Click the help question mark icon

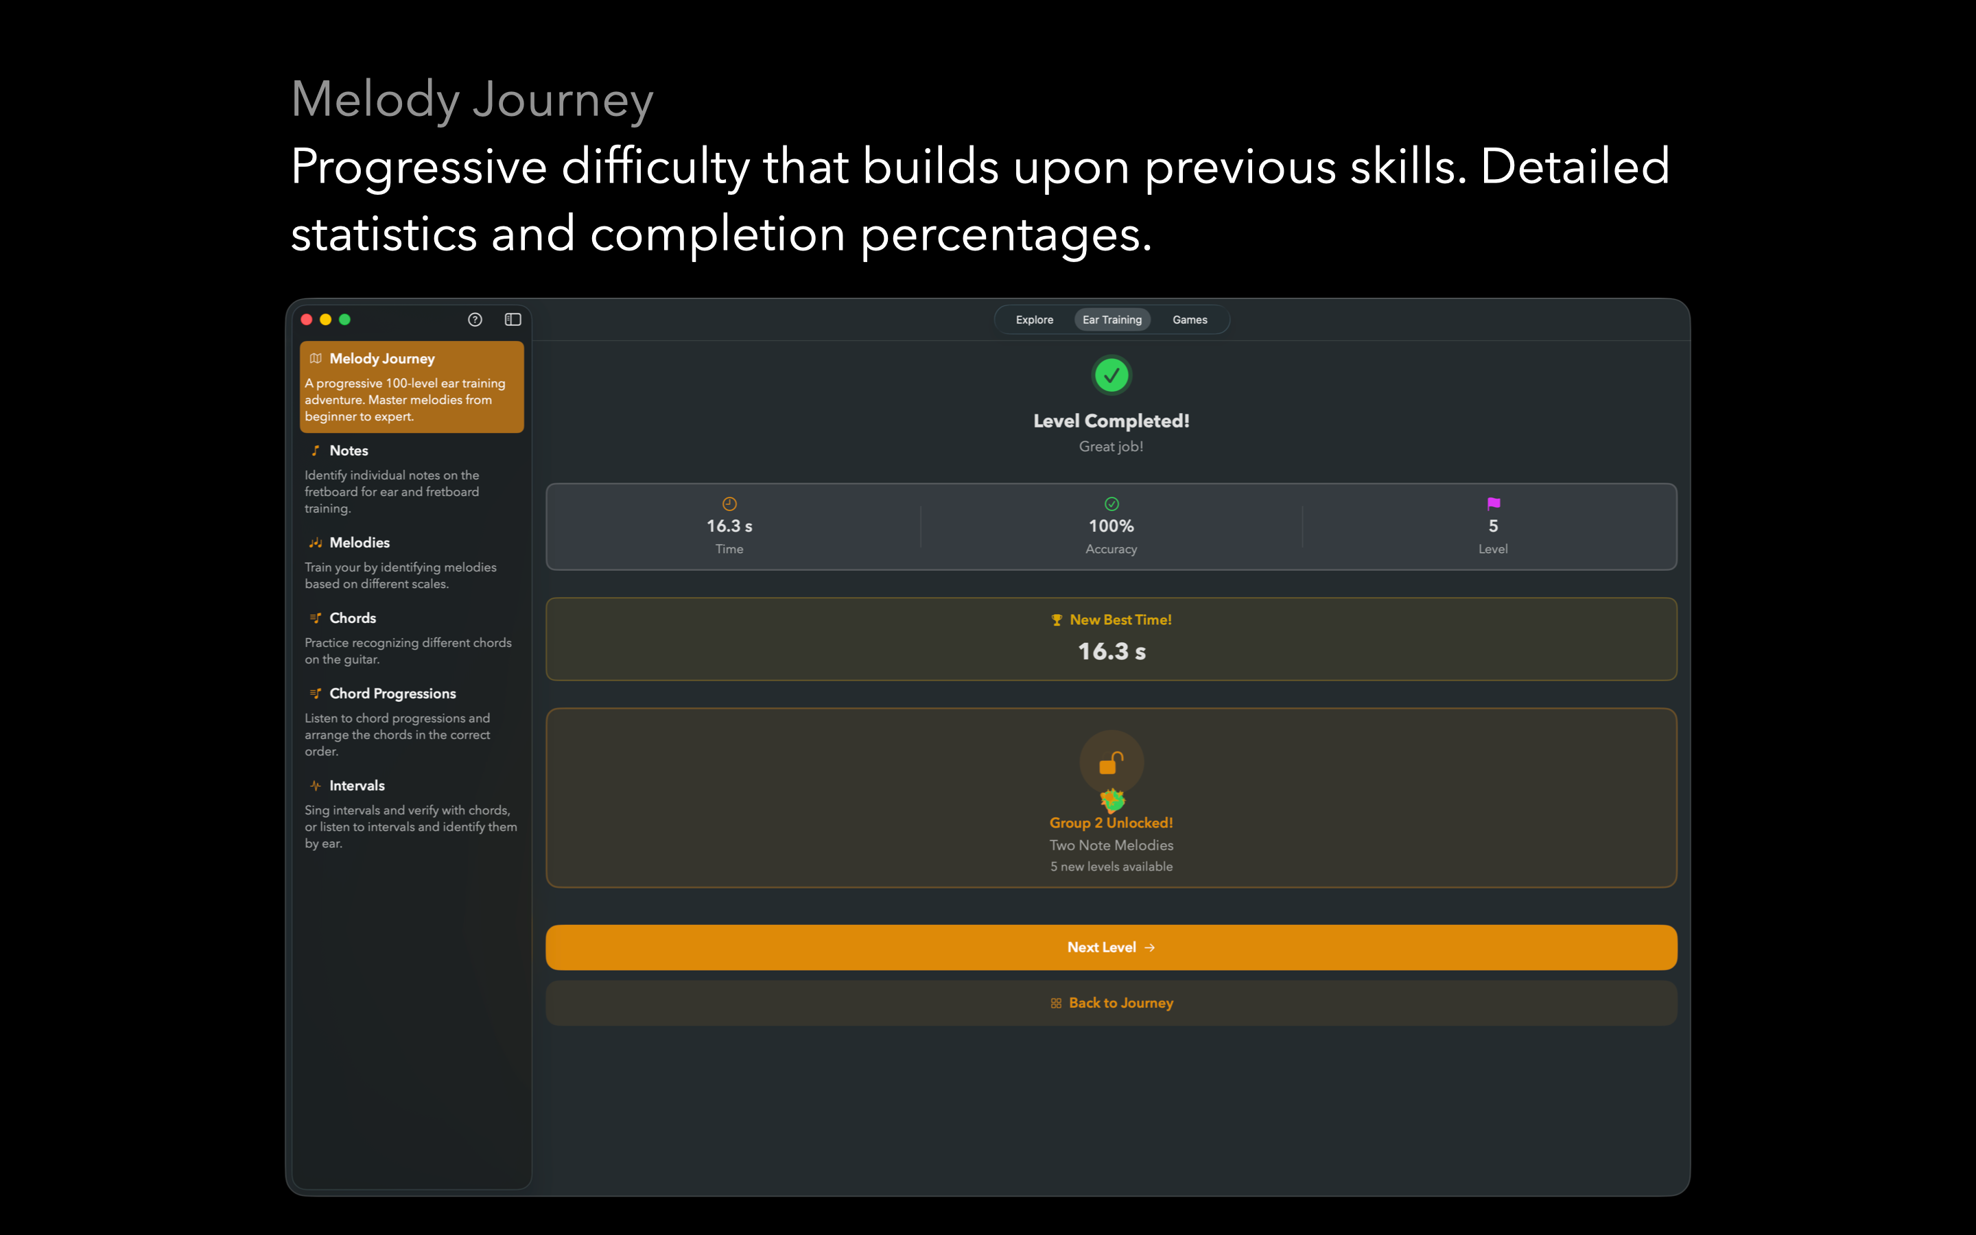475,319
